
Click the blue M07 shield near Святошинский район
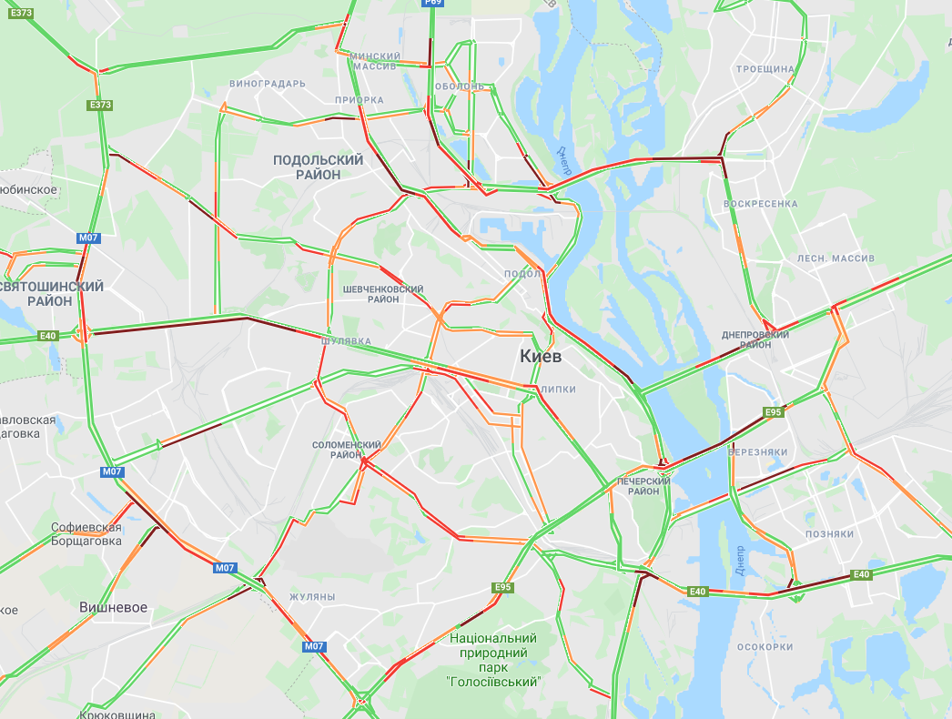click(88, 238)
